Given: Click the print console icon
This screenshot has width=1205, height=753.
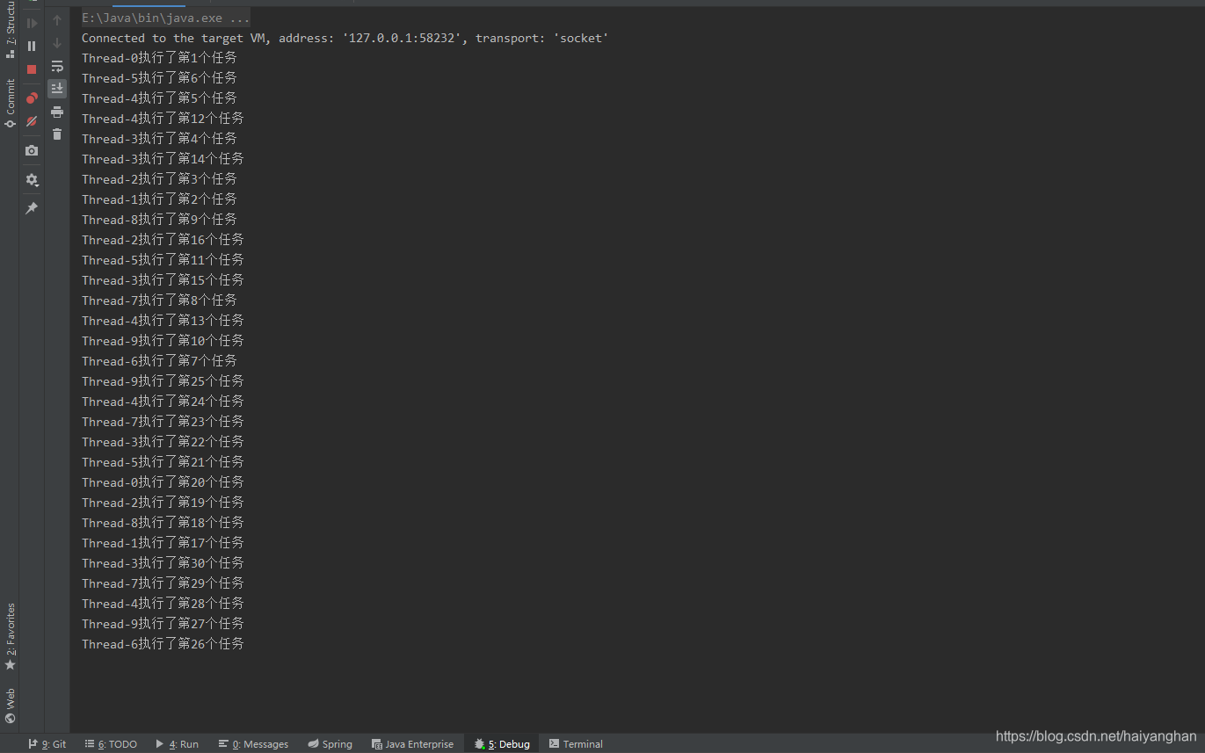Looking at the screenshot, I should coord(57,112).
